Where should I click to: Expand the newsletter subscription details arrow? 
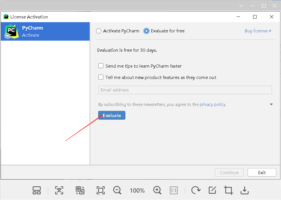(271, 104)
